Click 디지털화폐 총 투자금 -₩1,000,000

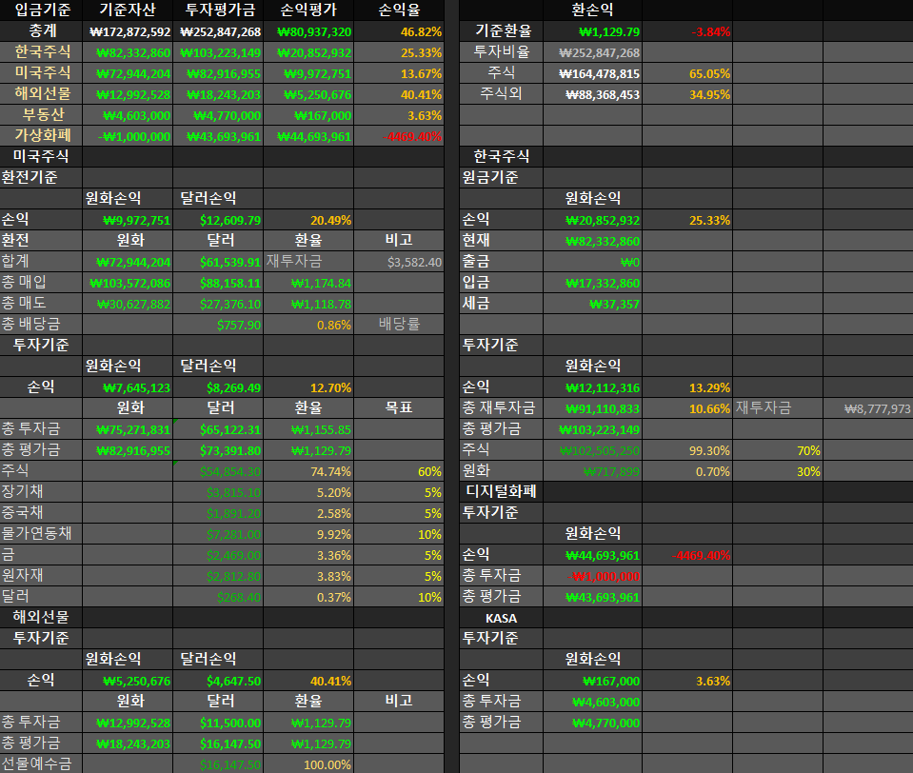[x=593, y=576]
